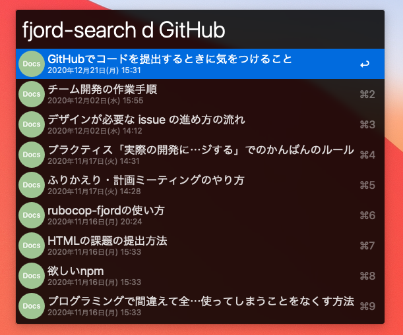Click the ⌘3 shortcut label

367,124
